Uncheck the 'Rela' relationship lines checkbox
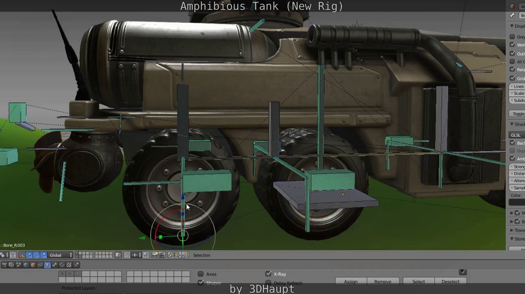This screenshot has height=294, width=525. 512,70
